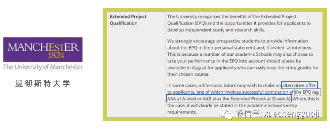Click the green WeChat logo icon
The height and width of the screenshot is (129, 330).
pos(226,114)
